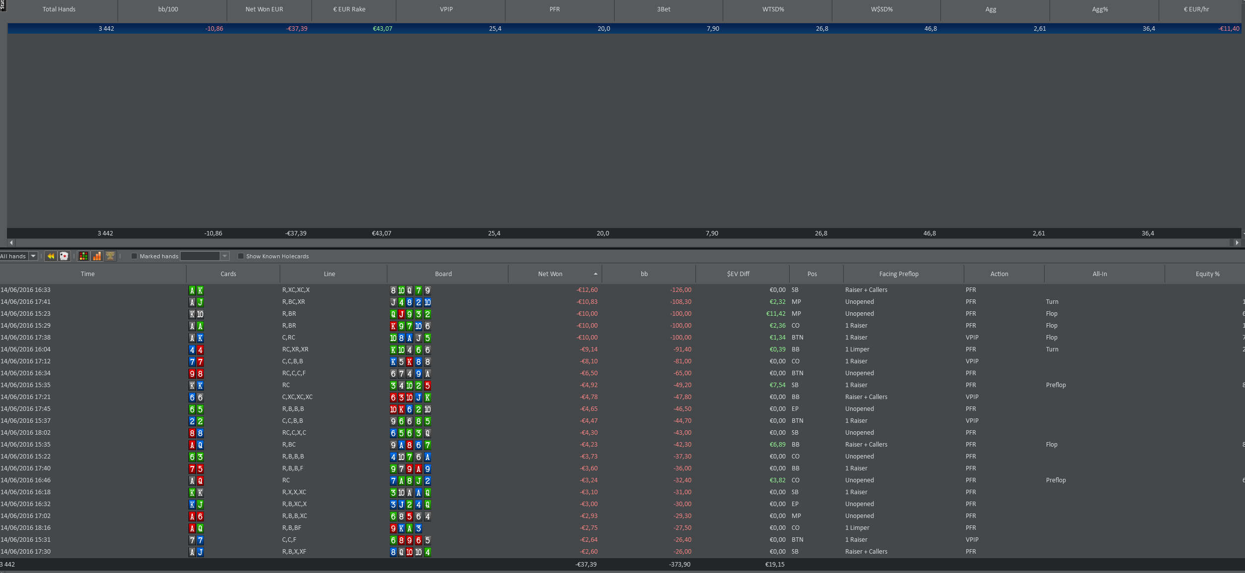Toggle Show Known Holecards checkbox
This screenshot has width=1245, height=573.
pos(241,256)
